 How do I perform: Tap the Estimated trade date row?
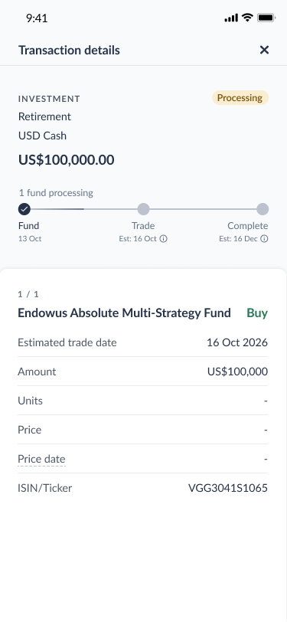pyautogui.click(x=142, y=342)
